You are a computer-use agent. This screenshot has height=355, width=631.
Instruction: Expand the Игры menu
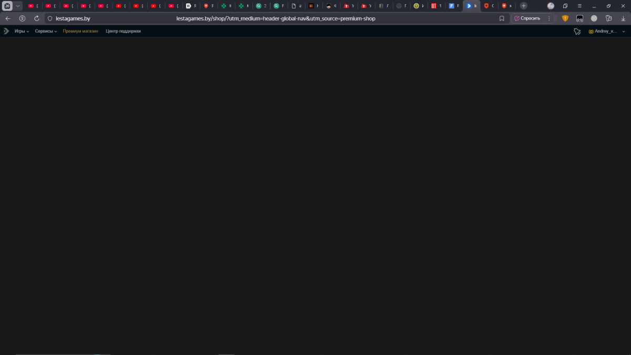(x=22, y=31)
